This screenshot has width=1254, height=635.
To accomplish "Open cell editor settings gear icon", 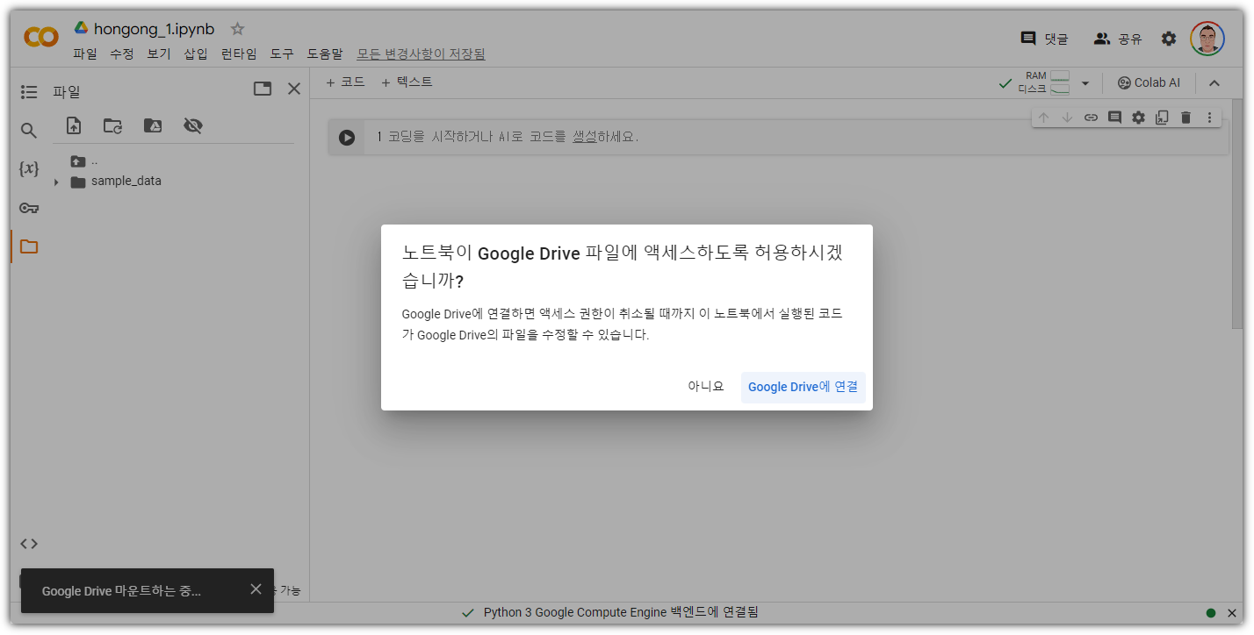I will point(1138,118).
